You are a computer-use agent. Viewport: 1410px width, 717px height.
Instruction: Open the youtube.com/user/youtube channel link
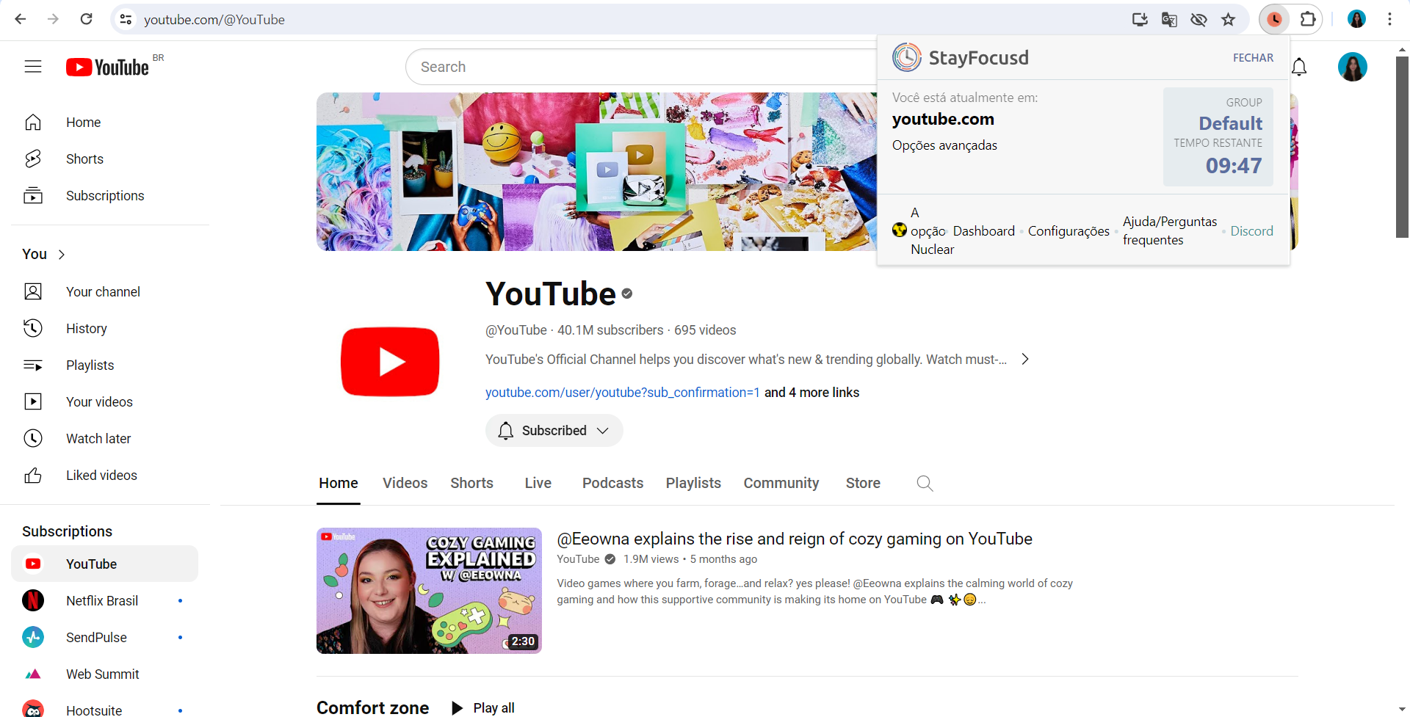coord(623,393)
